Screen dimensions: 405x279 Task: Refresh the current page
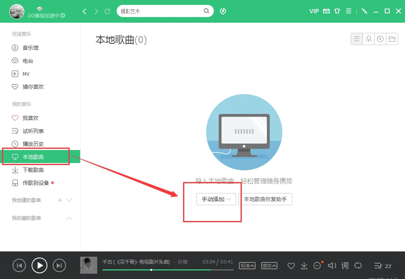[107, 11]
